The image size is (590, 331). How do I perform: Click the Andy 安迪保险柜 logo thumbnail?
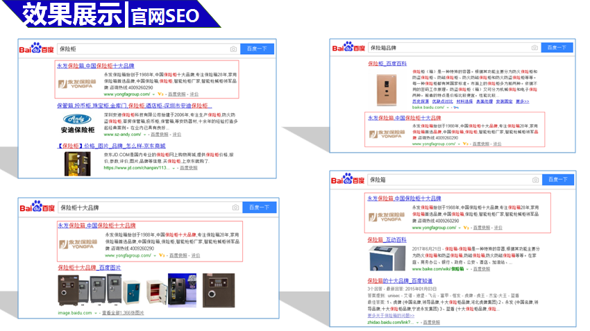tap(78, 124)
